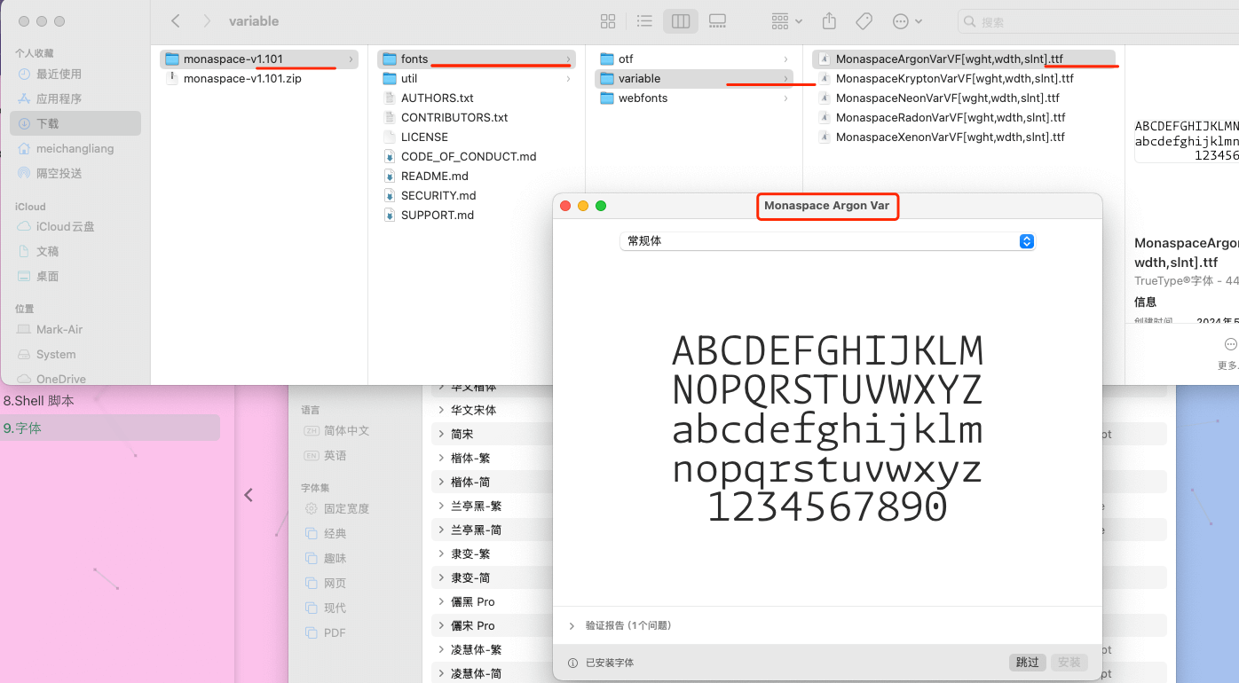The height and width of the screenshot is (683, 1239).
Task: Open note 8.Shell 脚本 in background app
Action: [39, 401]
